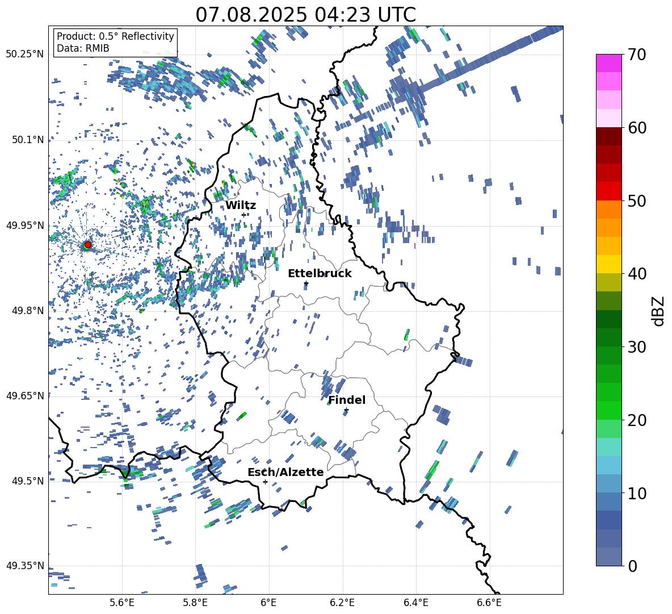The width and height of the screenshot is (672, 614).
Task: Click the 49.8°N latitude label
Action: [28, 311]
